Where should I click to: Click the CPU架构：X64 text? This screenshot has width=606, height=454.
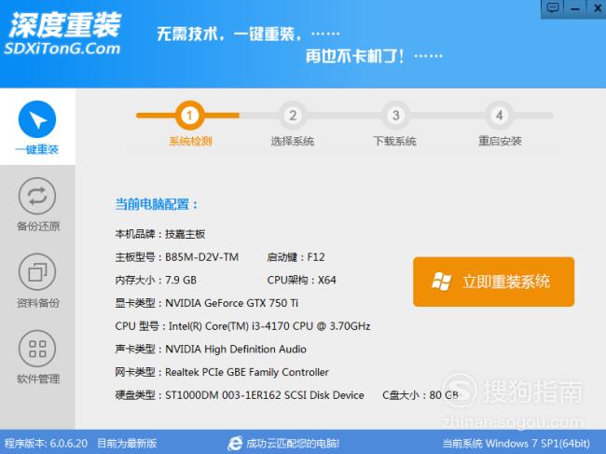(x=301, y=280)
